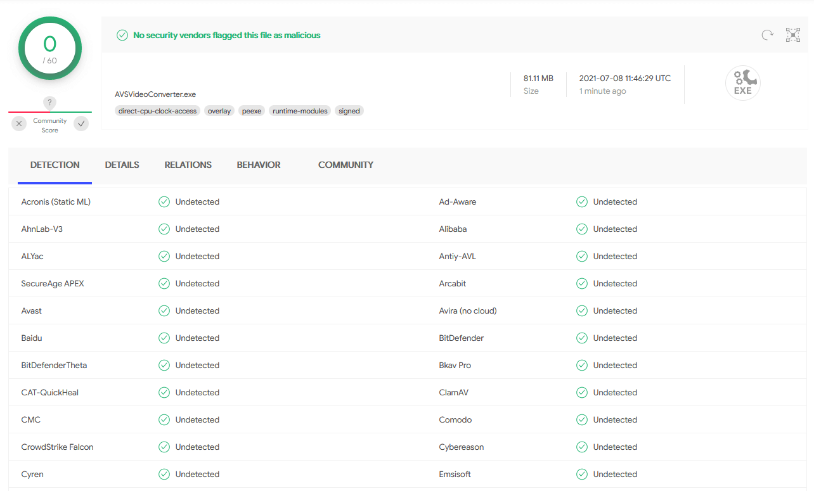This screenshot has width=814, height=491.
Task: Click the Undetected check icon for Arcabit
Action: (x=582, y=284)
